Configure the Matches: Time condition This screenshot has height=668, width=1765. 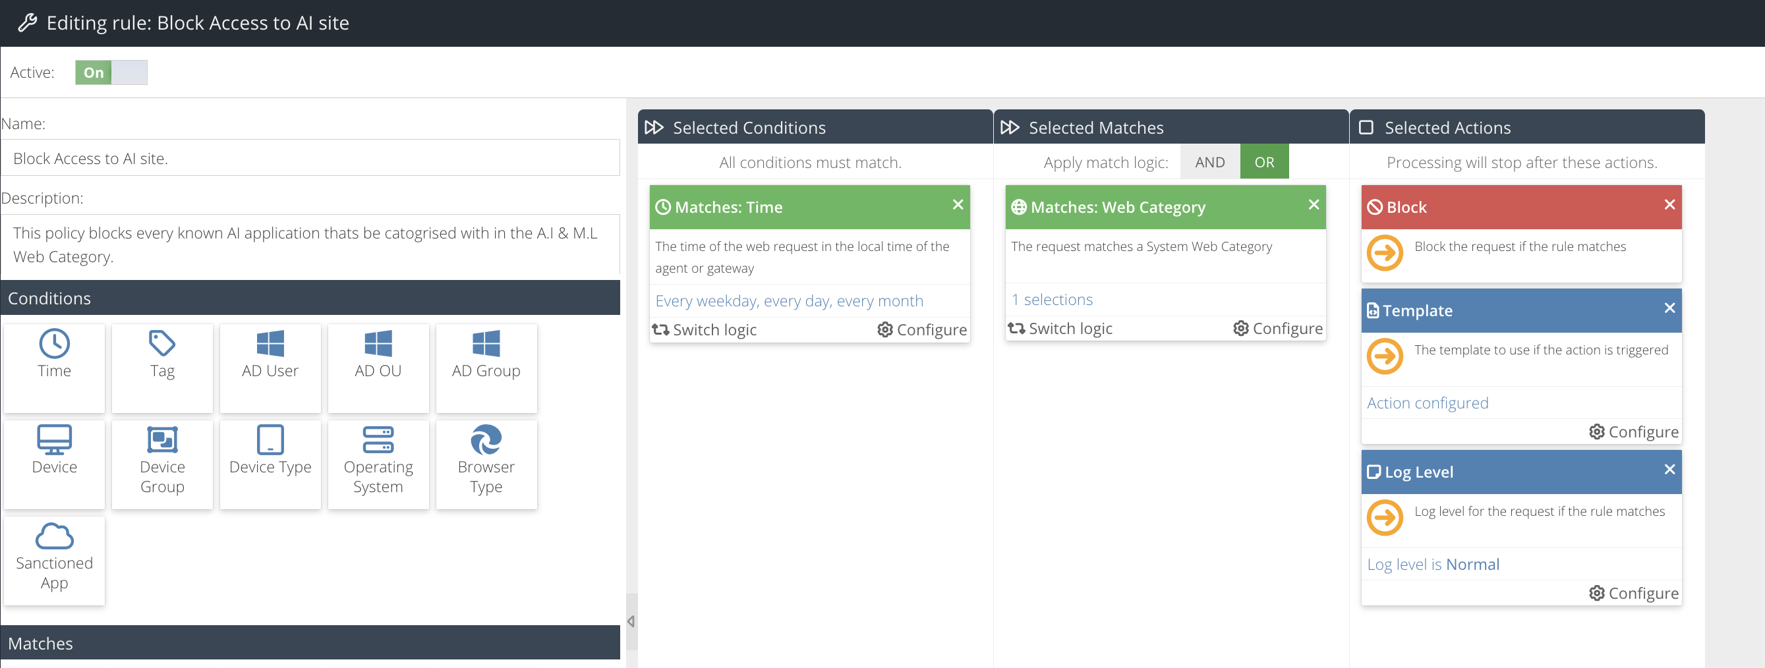[x=922, y=329]
